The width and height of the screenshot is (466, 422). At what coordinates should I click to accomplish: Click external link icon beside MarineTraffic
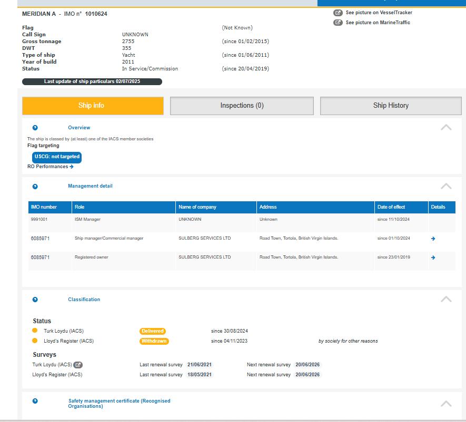click(x=338, y=23)
